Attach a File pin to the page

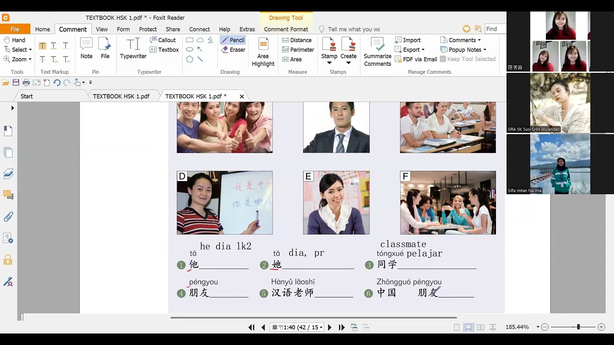[x=105, y=48]
